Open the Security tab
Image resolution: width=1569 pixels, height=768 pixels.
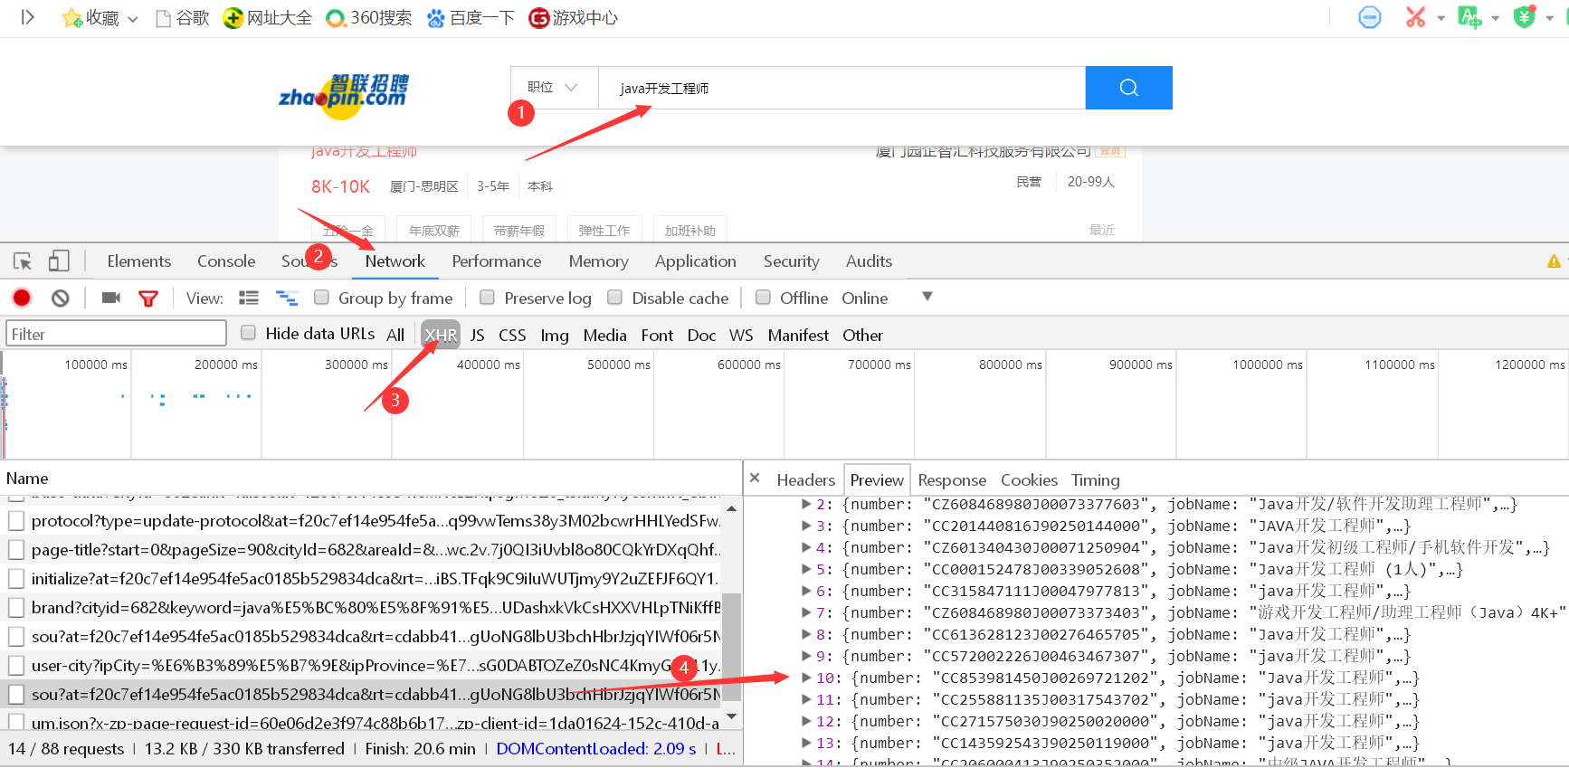click(792, 261)
